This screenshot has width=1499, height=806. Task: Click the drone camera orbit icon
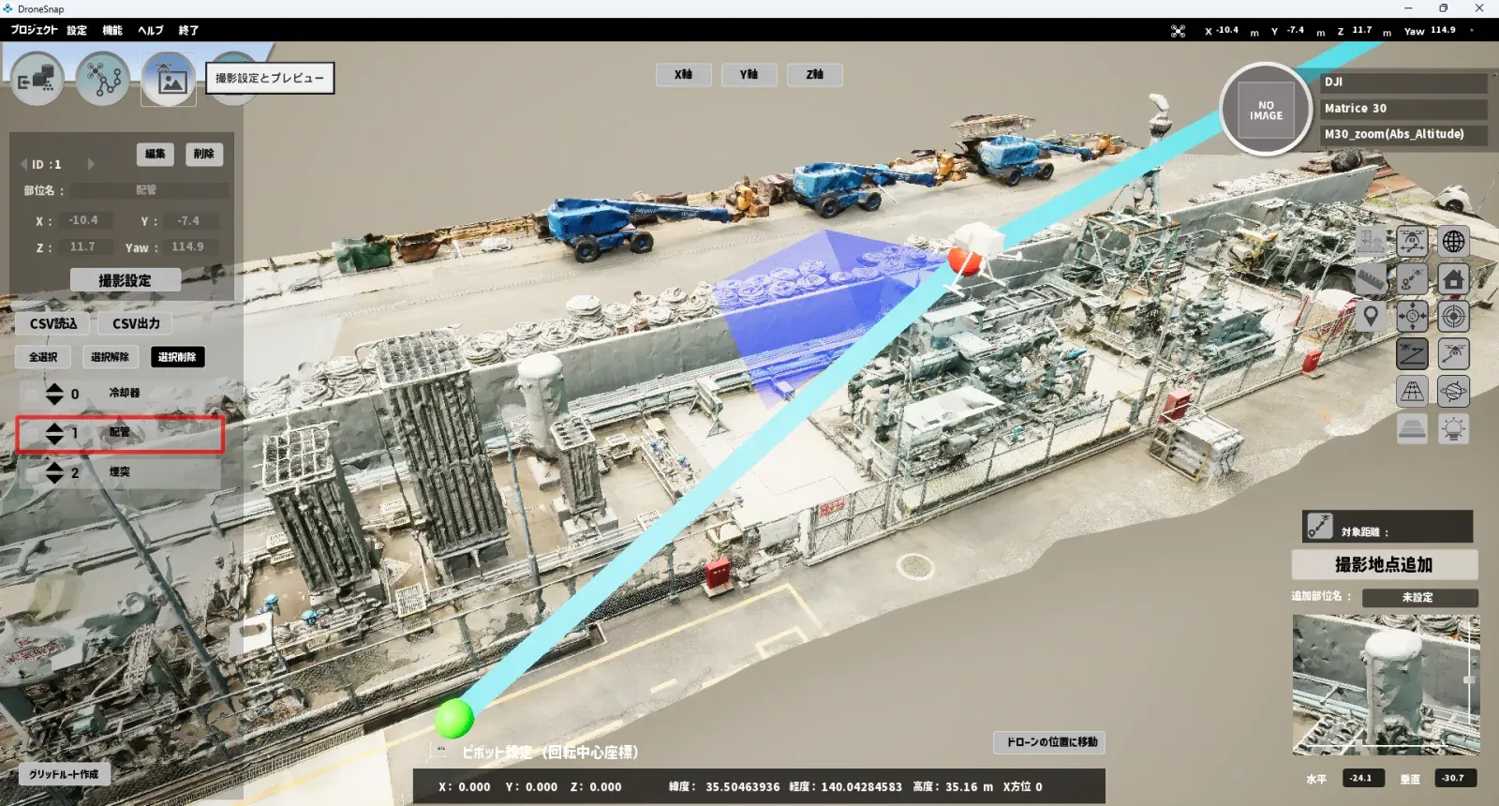(1412, 242)
